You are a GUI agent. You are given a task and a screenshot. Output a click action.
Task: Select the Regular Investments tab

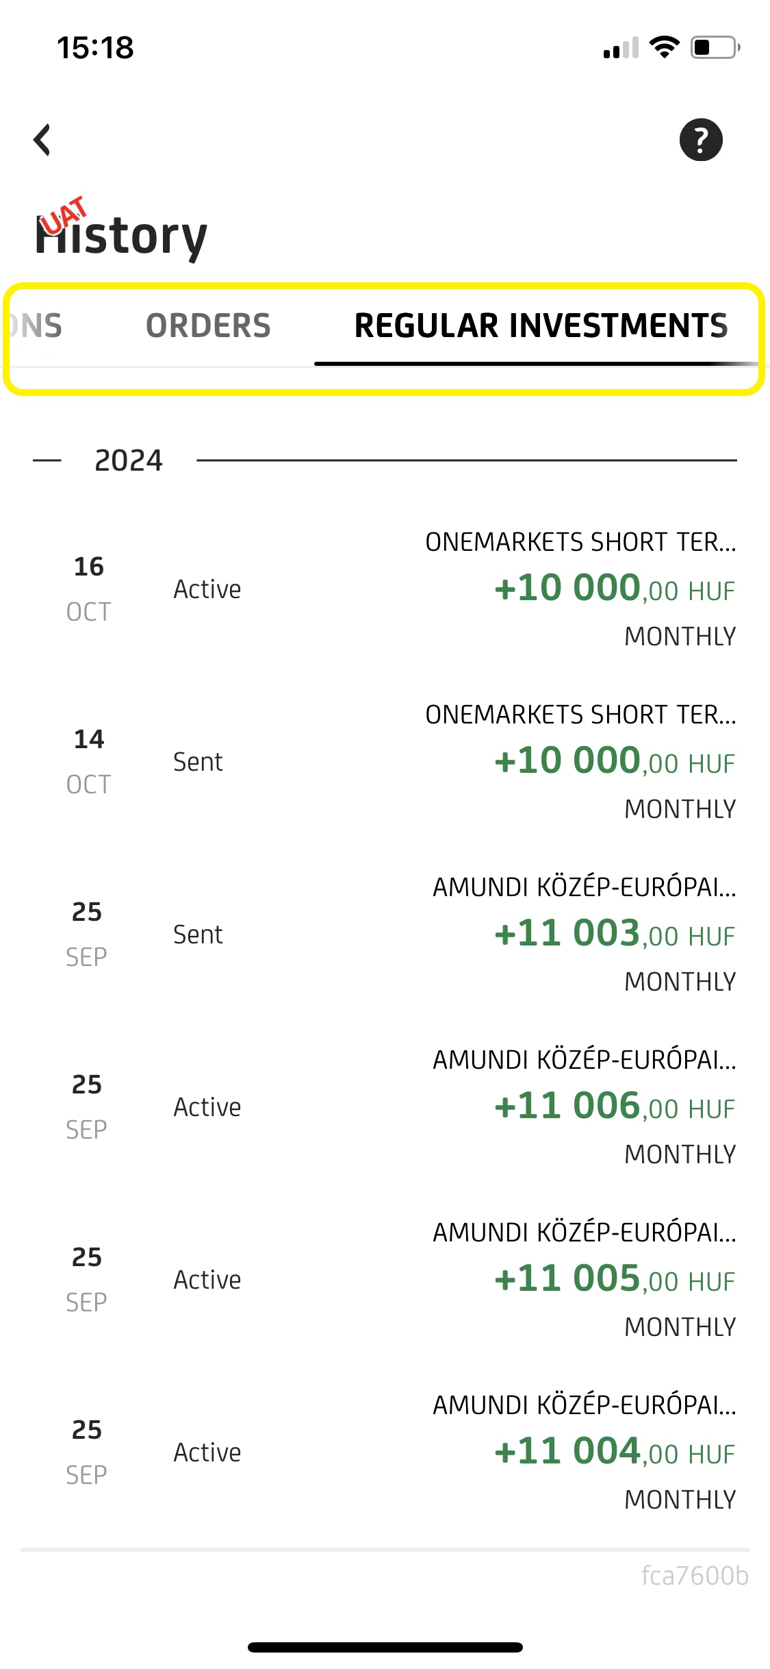(x=541, y=326)
